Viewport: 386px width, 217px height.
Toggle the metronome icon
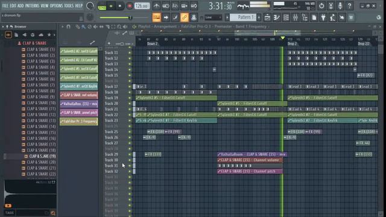[156, 6]
